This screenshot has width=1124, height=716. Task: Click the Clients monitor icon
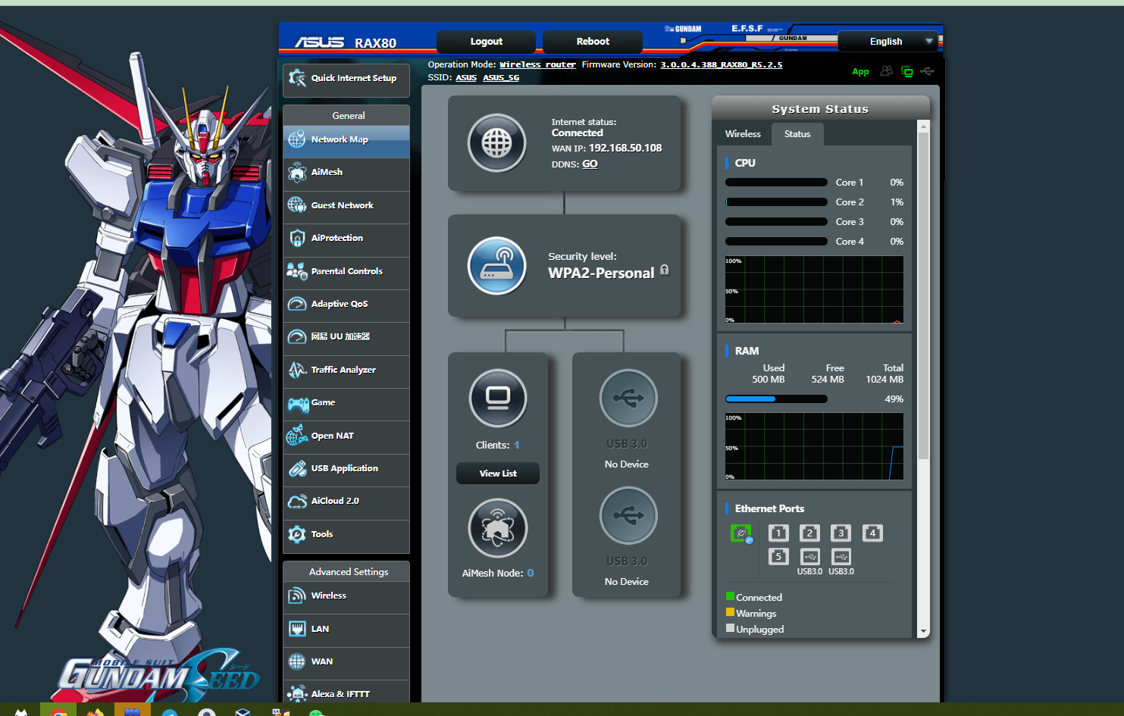coord(497,398)
